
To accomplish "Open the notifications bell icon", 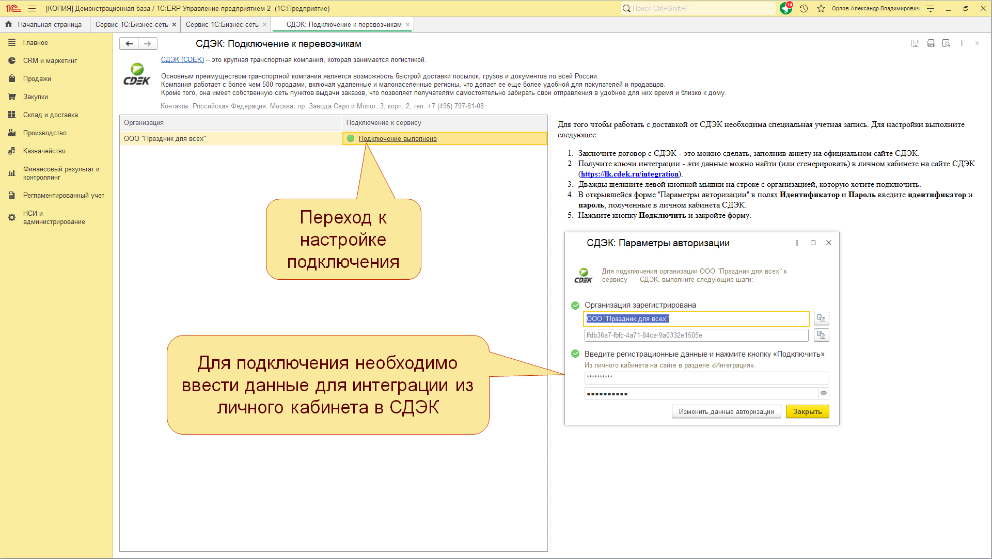I will 786,8.
